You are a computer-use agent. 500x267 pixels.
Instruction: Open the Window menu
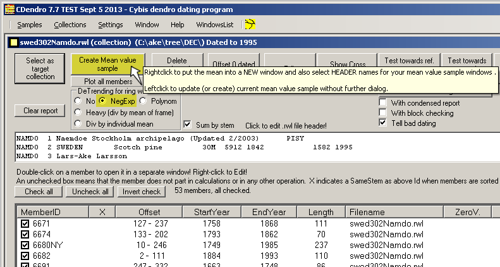click(x=147, y=25)
